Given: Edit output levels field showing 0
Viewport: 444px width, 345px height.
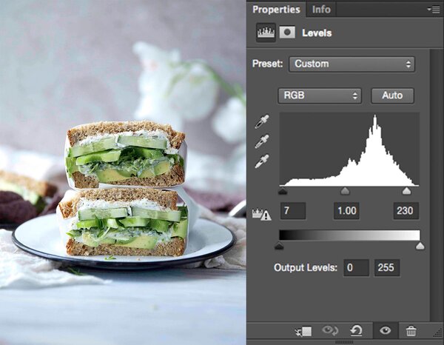Looking at the screenshot, I should (356, 267).
